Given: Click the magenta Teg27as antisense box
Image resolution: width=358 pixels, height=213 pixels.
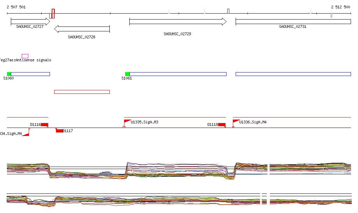Looking at the screenshot, I should [25, 56].
